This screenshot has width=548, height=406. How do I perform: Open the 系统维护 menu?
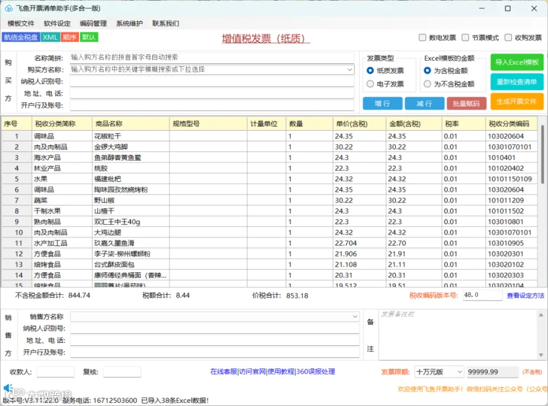click(129, 23)
